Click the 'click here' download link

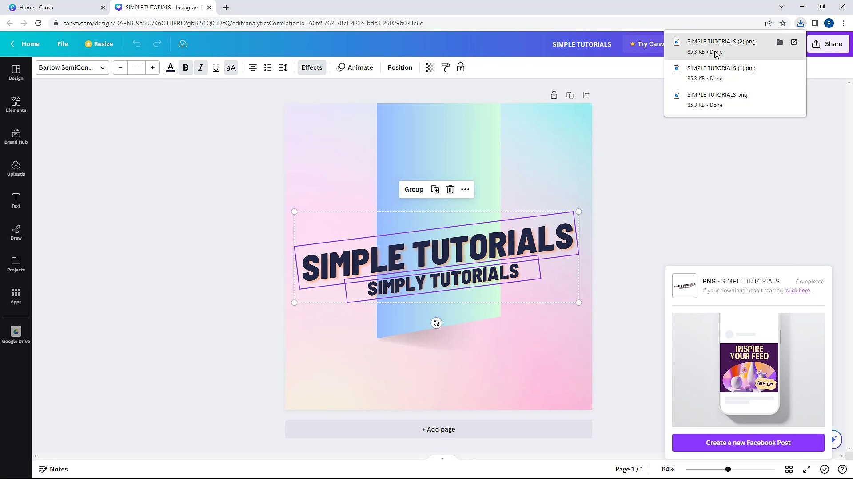(x=798, y=291)
